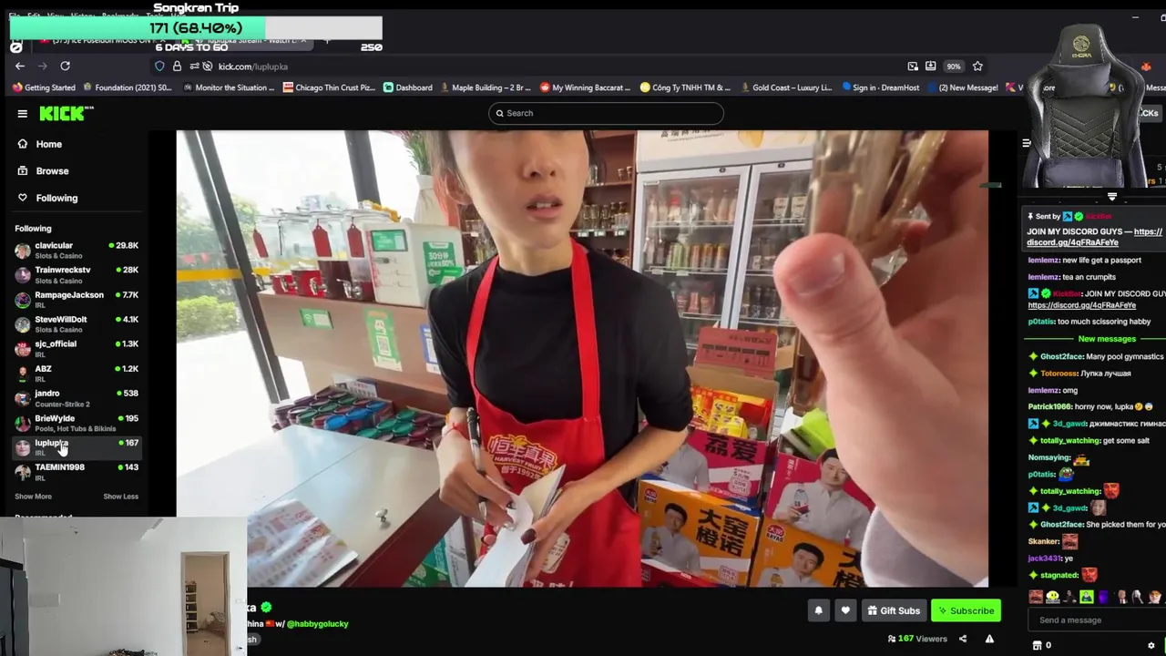Image resolution: width=1166 pixels, height=656 pixels.
Task: Open the Foundation (2021) bookmark
Action: [127, 87]
